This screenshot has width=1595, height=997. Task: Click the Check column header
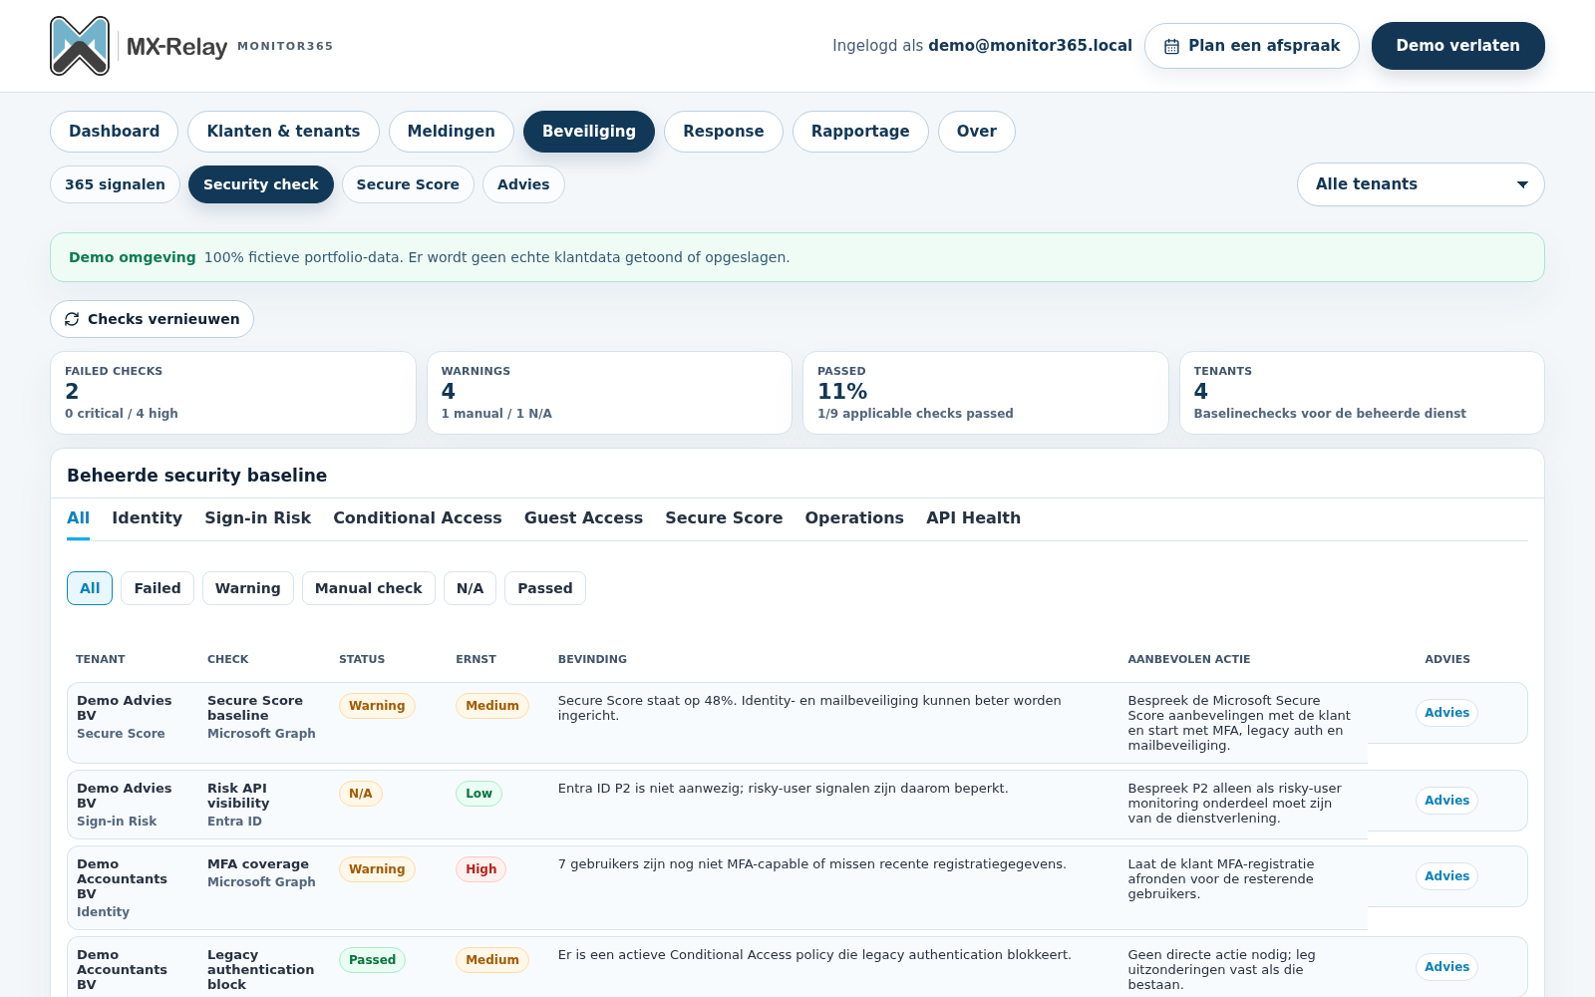[228, 659]
